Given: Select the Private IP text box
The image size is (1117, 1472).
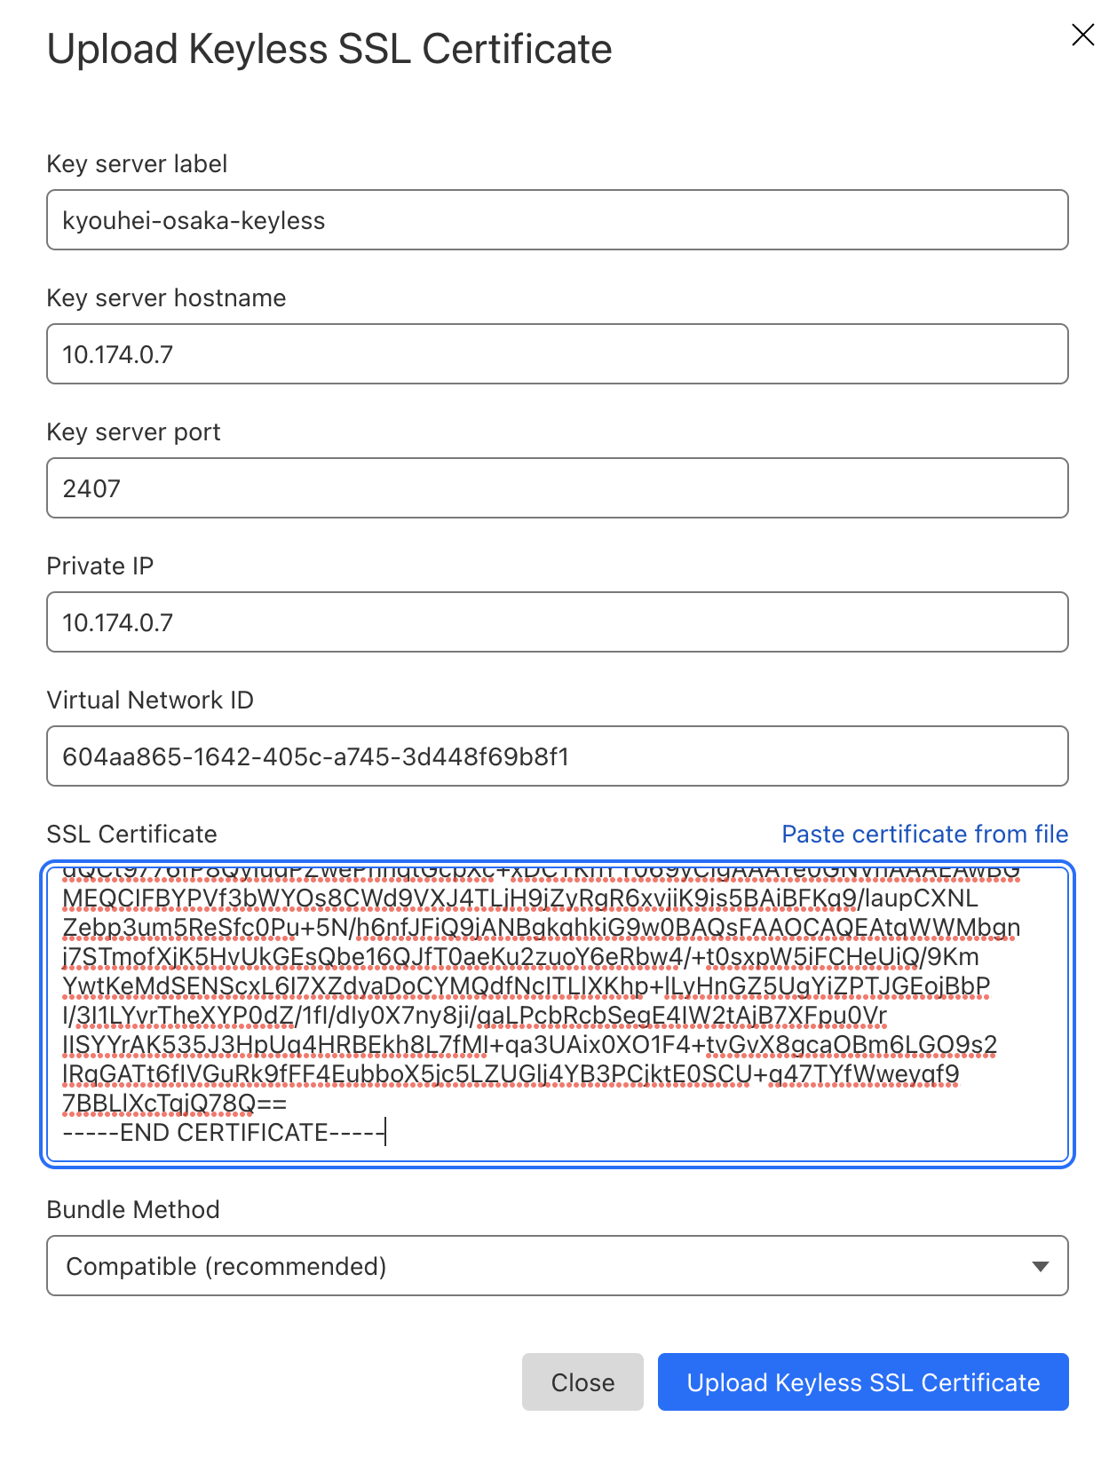Looking at the screenshot, I should [558, 622].
